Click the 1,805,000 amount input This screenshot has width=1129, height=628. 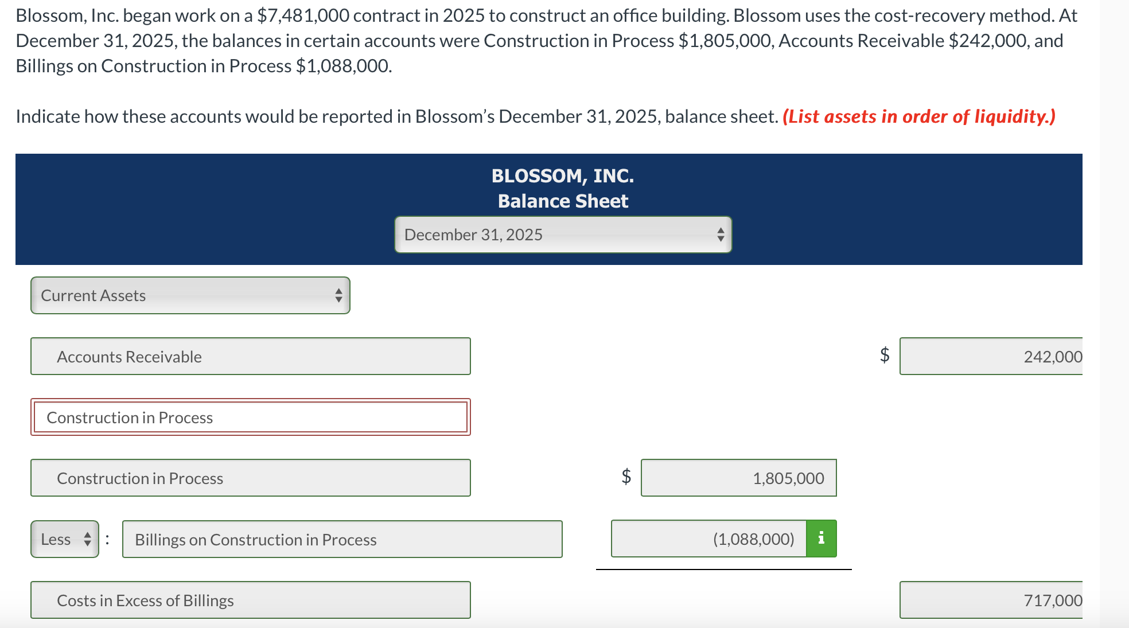[738, 478]
